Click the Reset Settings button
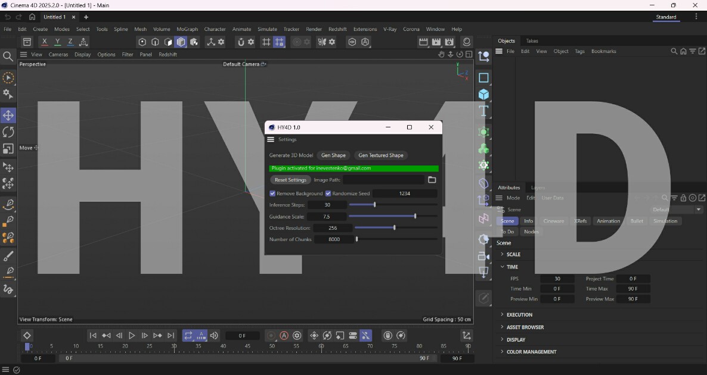 (290, 180)
